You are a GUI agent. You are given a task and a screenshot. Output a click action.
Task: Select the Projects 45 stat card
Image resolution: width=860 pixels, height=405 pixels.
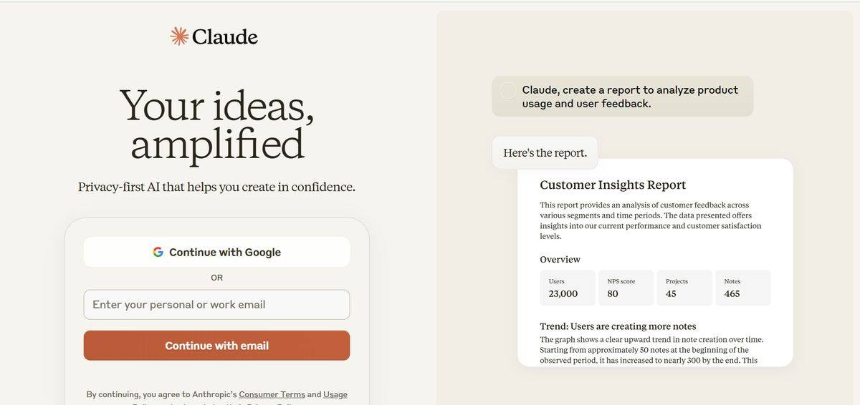tap(684, 288)
